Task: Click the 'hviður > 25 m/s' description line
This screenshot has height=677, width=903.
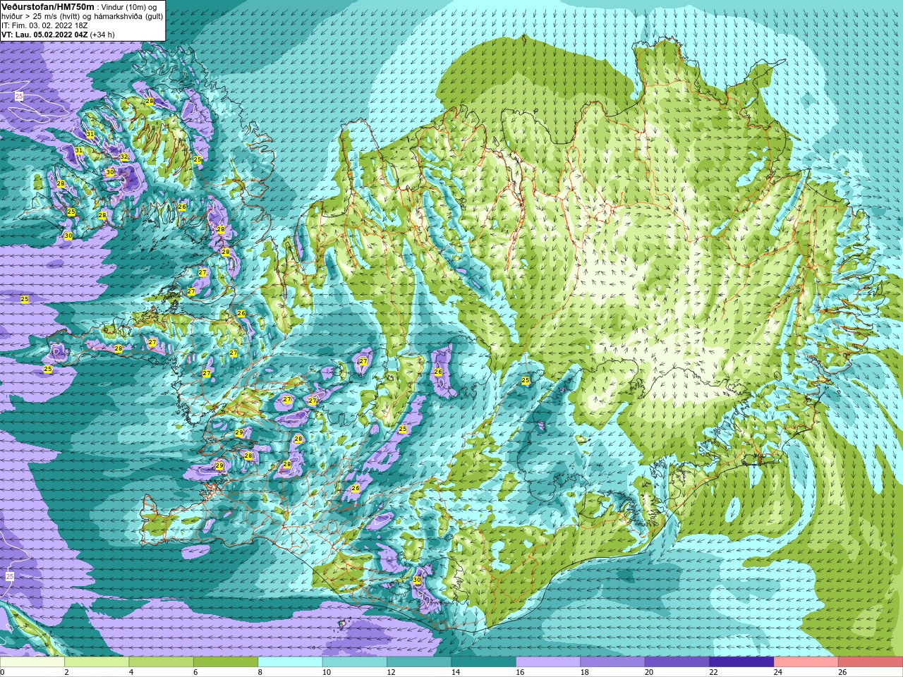Action: (x=82, y=16)
